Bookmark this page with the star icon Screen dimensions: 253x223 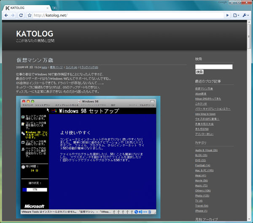point(30,15)
